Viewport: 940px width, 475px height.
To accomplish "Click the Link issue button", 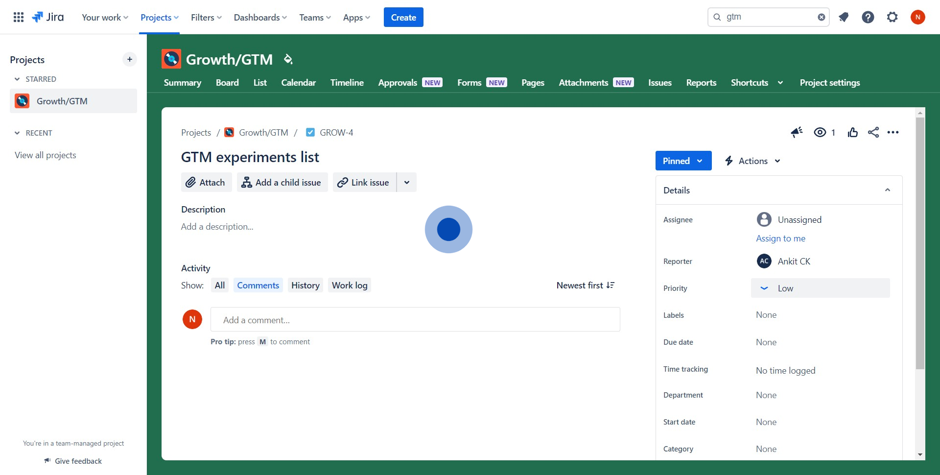I will pyautogui.click(x=364, y=182).
